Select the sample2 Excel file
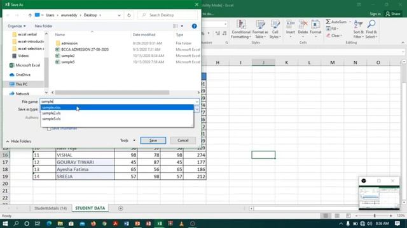This screenshot has height=228, width=407. click(68, 56)
